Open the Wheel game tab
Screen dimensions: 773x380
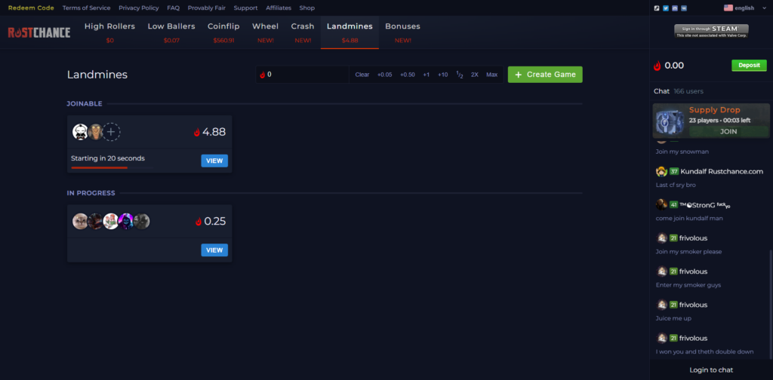coord(265,32)
